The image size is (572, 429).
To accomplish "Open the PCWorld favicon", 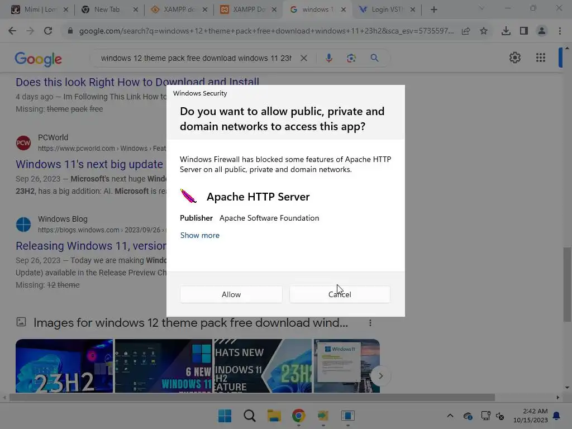I will tap(23, 142).
